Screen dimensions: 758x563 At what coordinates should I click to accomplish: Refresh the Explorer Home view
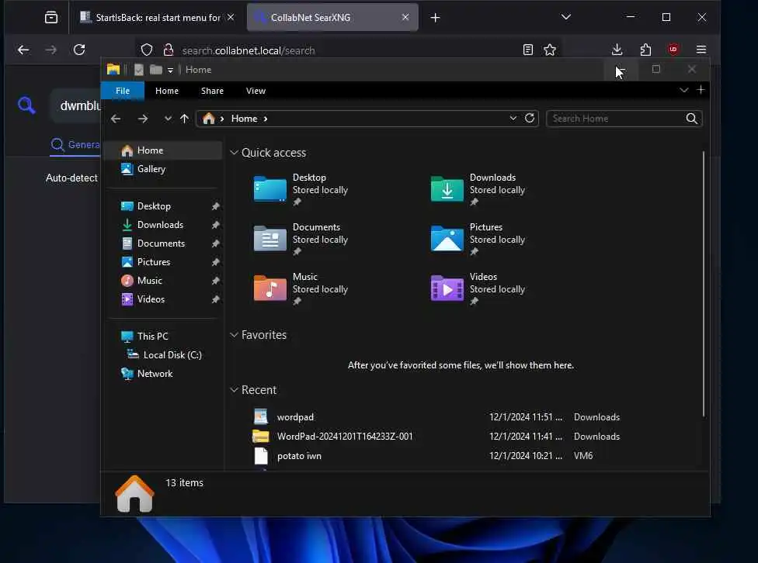click(x=530, y=119)
